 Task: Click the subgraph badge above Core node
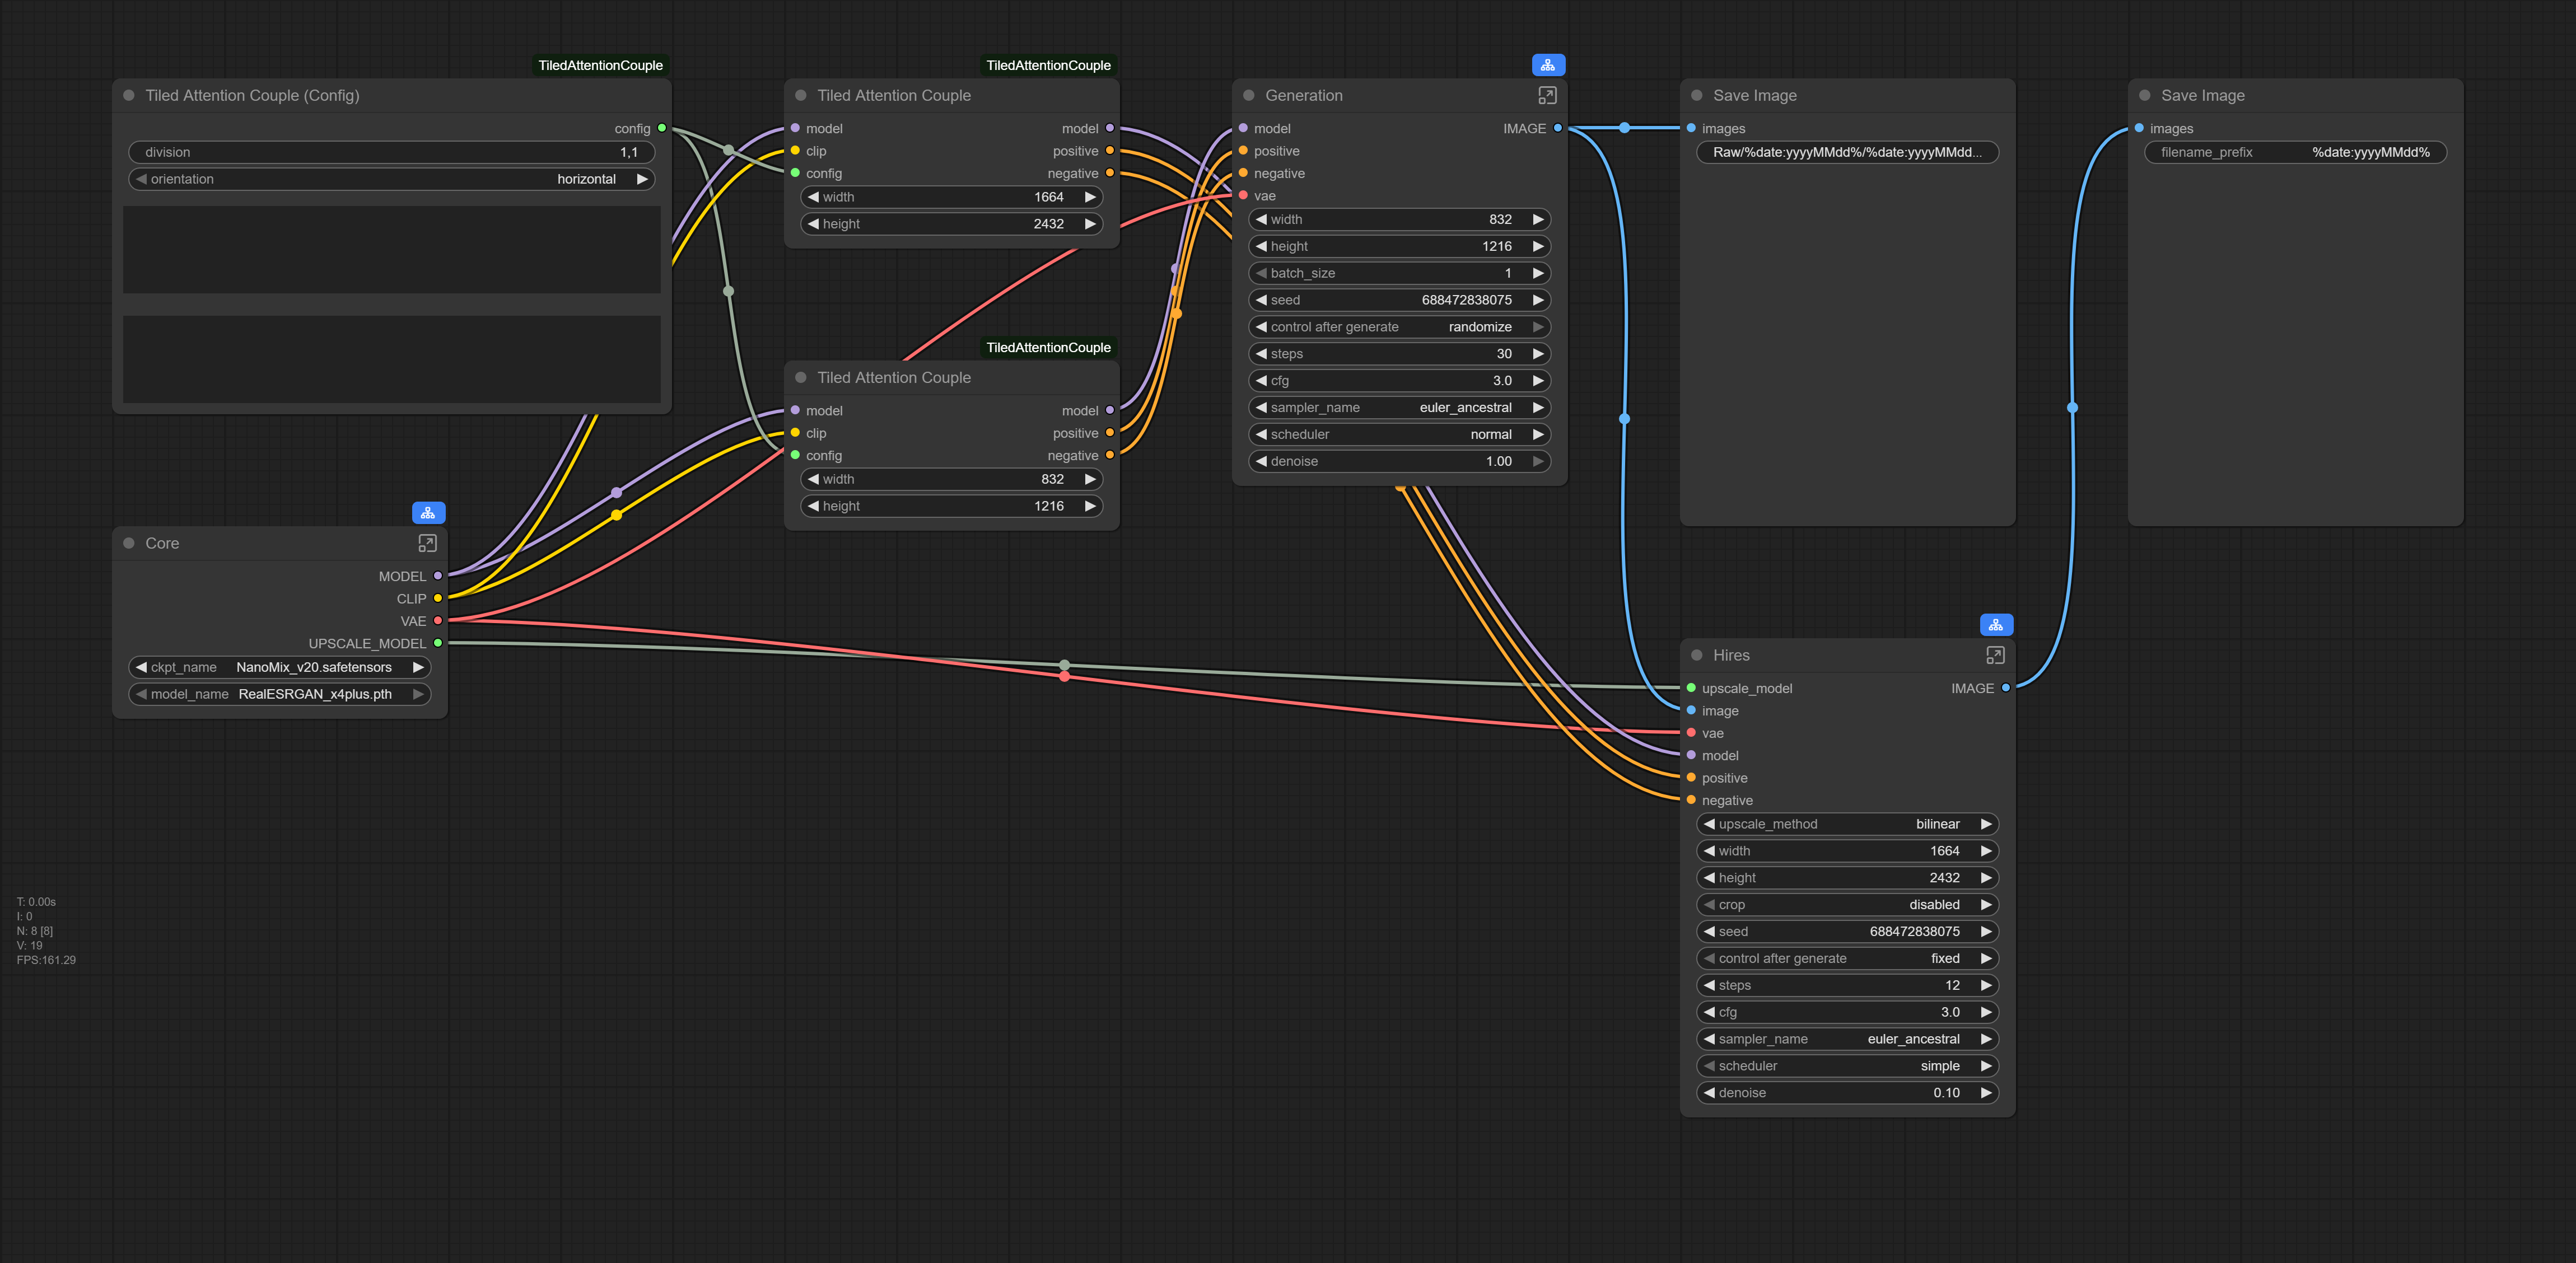coord(428,513)
